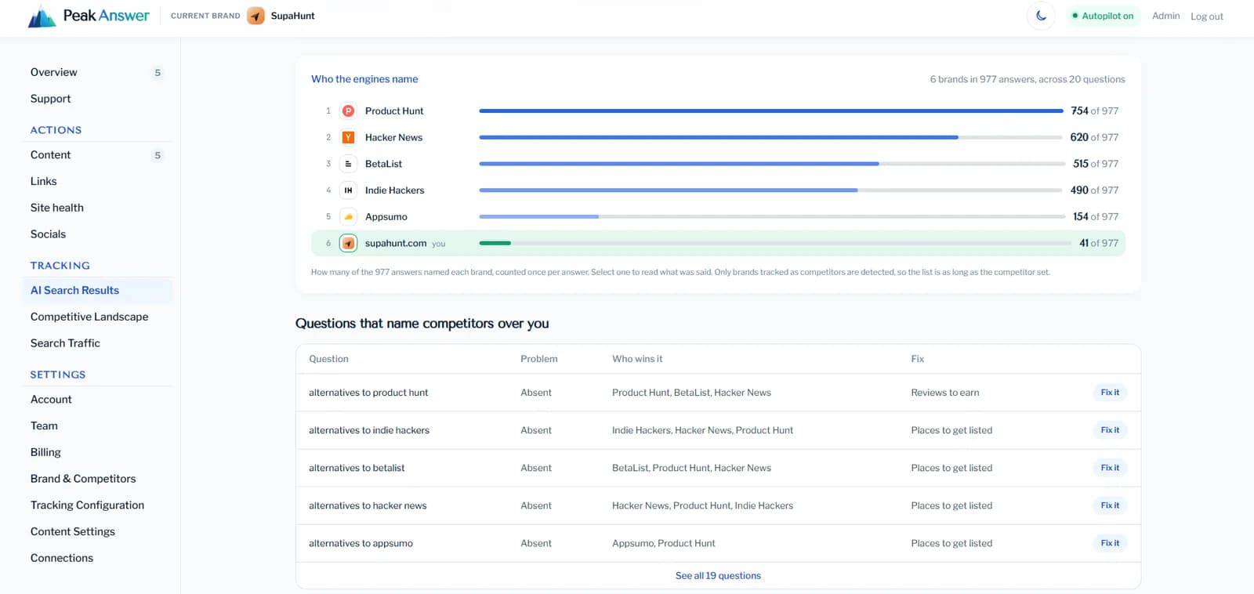
Task: Select the supahunt.com row name
Action: pos(396,243)
